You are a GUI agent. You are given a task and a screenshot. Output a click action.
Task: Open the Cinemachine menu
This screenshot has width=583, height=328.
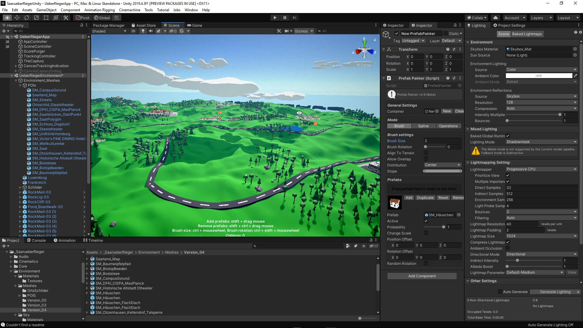pos(130,10)
